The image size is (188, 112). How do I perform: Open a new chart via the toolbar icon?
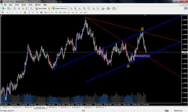click(x=3, y=8)
